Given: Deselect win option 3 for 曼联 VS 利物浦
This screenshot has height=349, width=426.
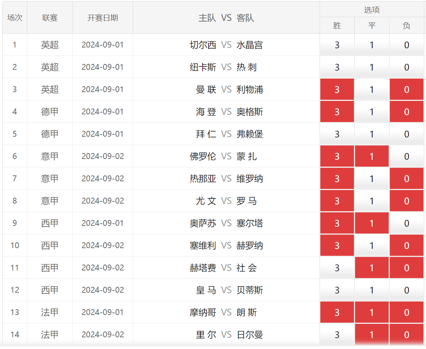Looking at the screenshot, I should pyautogui.click(x=337, y=90).
